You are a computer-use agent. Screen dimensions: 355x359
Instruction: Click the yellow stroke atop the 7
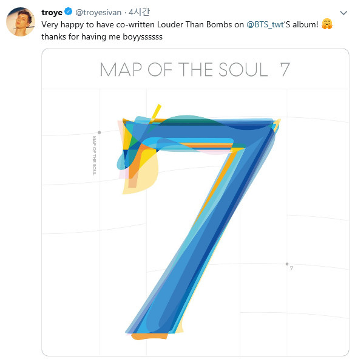click(x=156, y=113)
